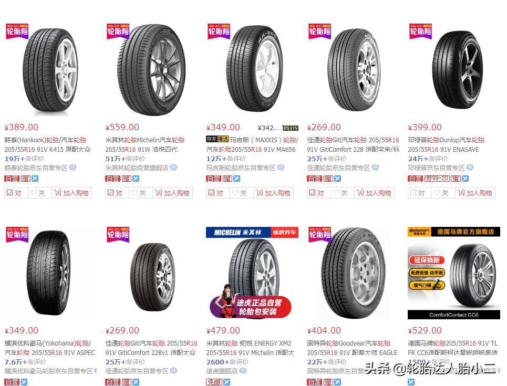Click the 自营 tag under Maxxis tire
This screenshot has height=386, width=507.
[x=213, y=179]
